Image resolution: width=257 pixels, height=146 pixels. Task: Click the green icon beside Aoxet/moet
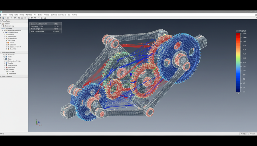pyautogui.click(x=7, y=73)
